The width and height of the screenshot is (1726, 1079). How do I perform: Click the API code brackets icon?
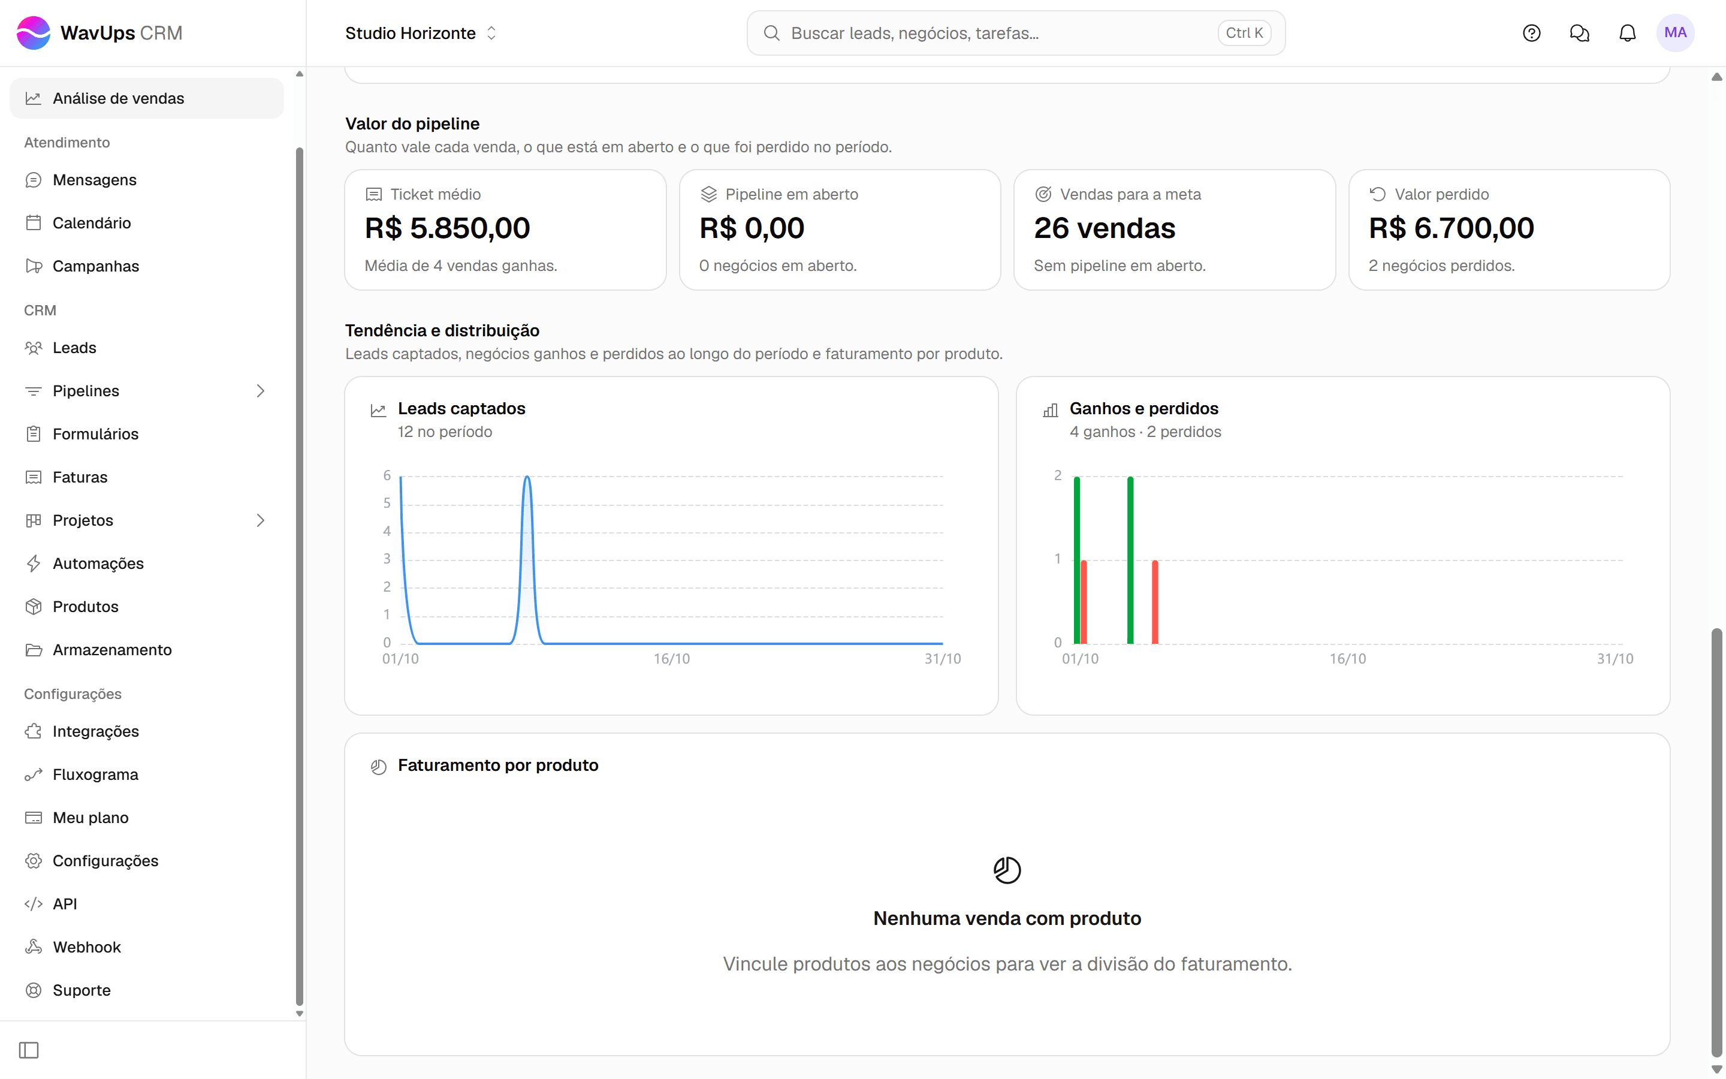coord(34,903)
